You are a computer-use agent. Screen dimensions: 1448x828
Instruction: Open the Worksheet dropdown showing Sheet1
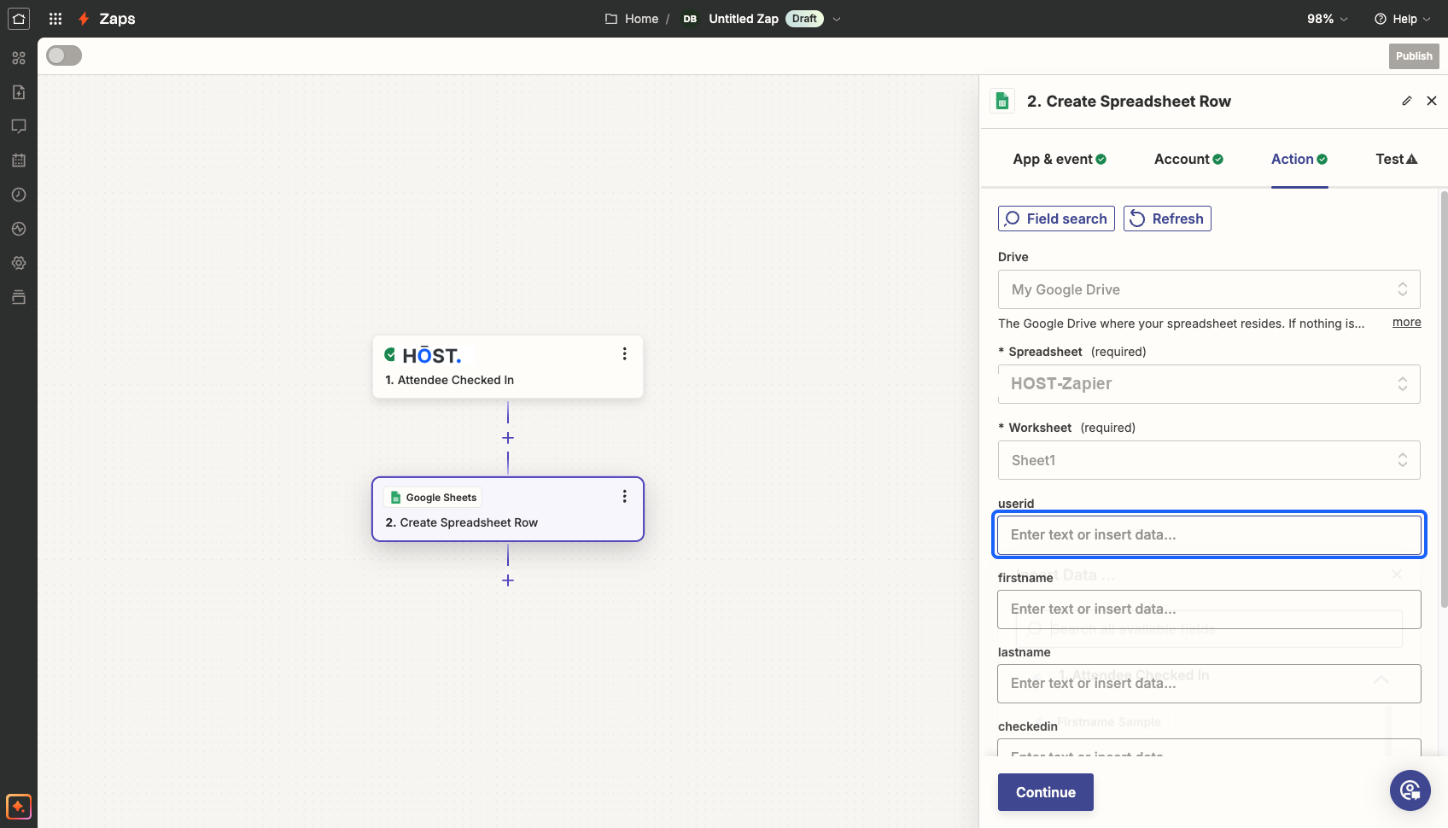click(1209, 460)
